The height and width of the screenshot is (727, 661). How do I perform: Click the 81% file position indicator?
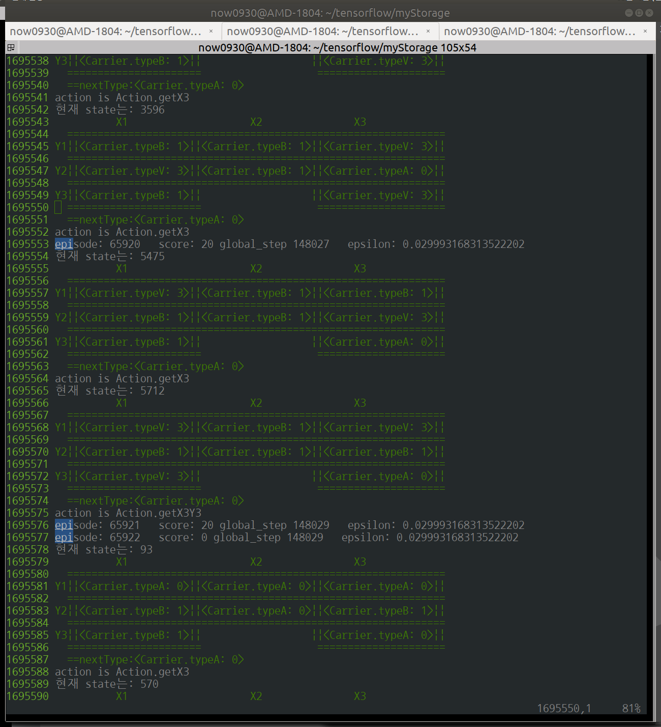point(631,708)
